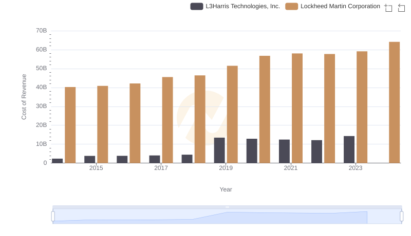Click the L3Harris bar for 2017
Viewport: 411px width, 236px height.
pos(155,159)
